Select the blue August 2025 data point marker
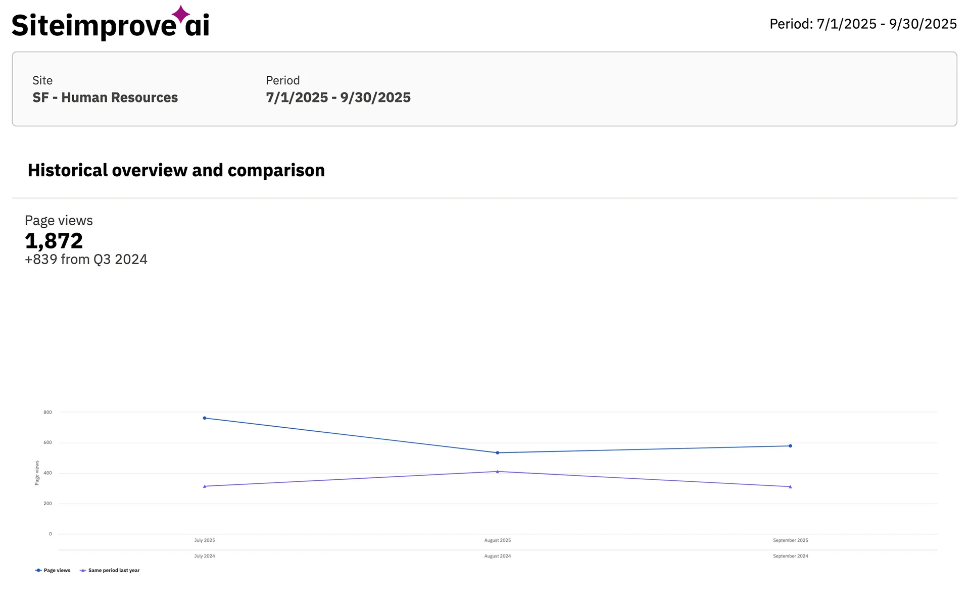Screen dimensions: 970x605 497,452
